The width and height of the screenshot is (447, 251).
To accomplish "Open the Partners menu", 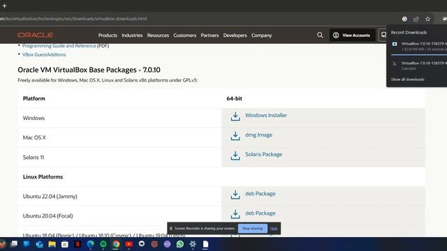I will (210, 36).
